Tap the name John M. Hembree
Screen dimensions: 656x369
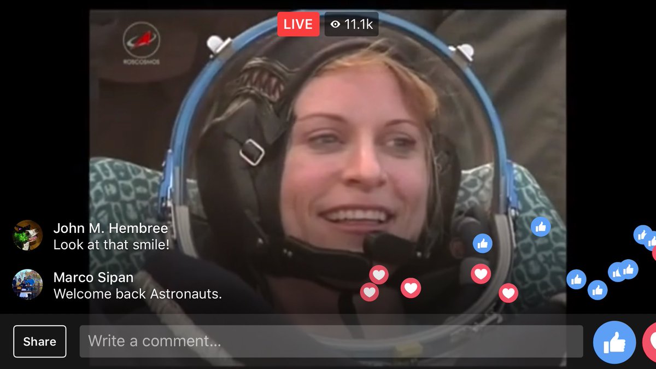click(x=110, y=228)
